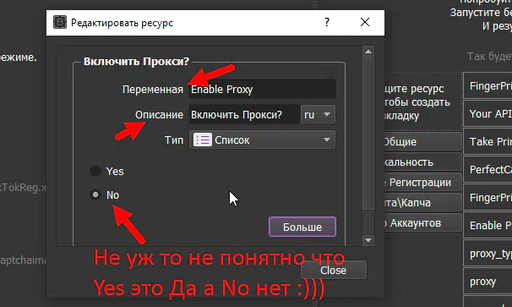Open the help question mark button
512x307 pixels.
327,22
